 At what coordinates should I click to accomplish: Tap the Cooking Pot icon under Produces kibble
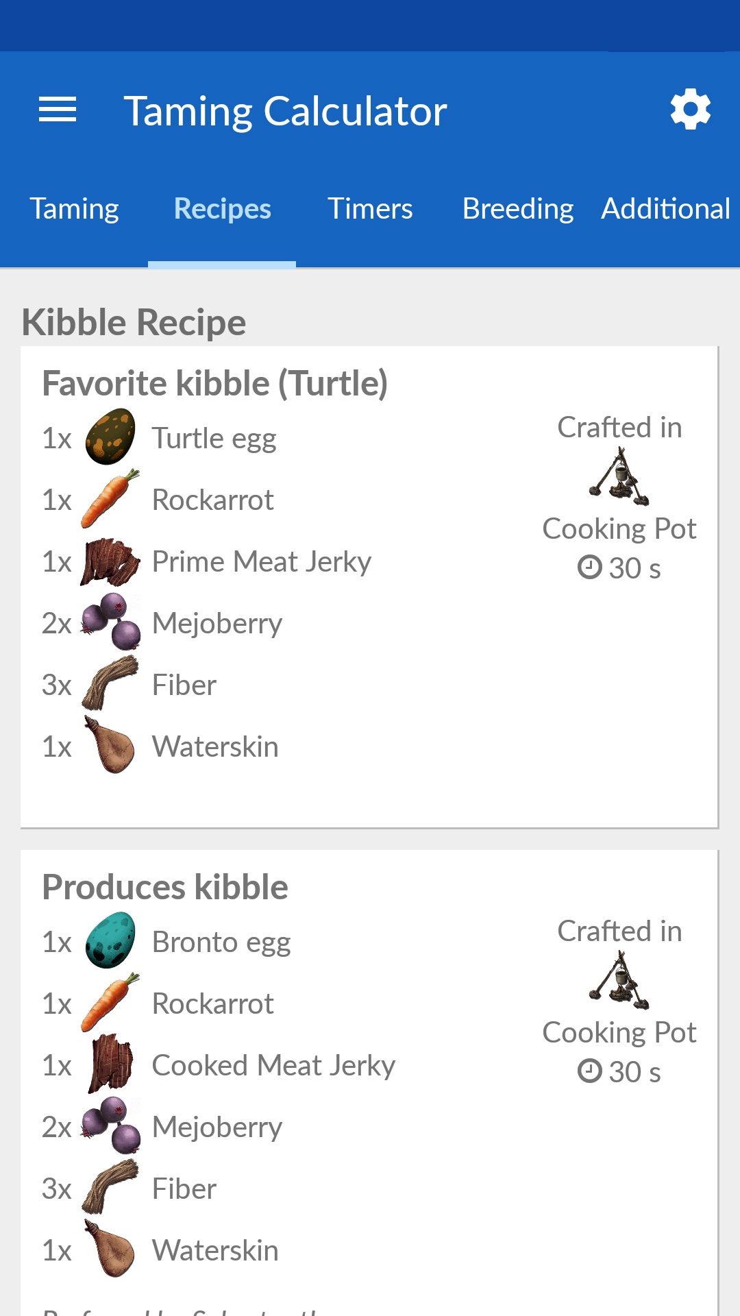point(619,980)
